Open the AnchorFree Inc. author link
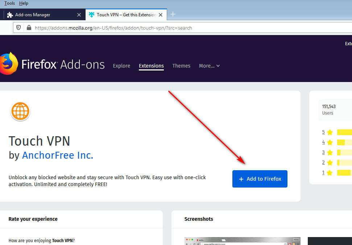 click(58, 155)
